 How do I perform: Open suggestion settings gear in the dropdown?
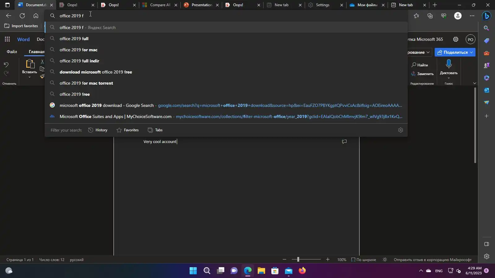click(401, 130)
